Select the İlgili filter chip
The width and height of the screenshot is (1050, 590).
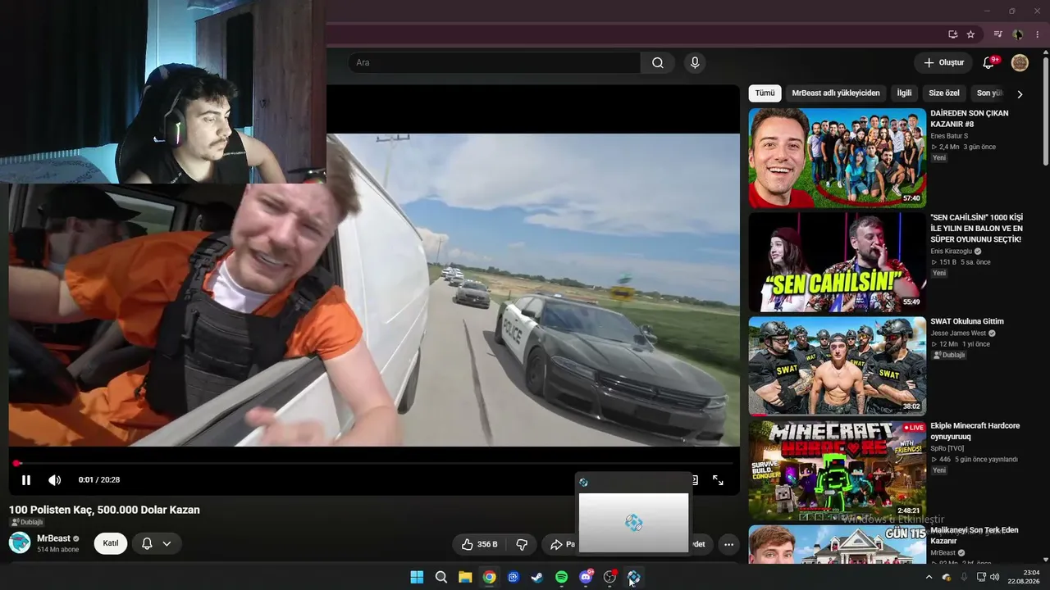pos(904,93)
